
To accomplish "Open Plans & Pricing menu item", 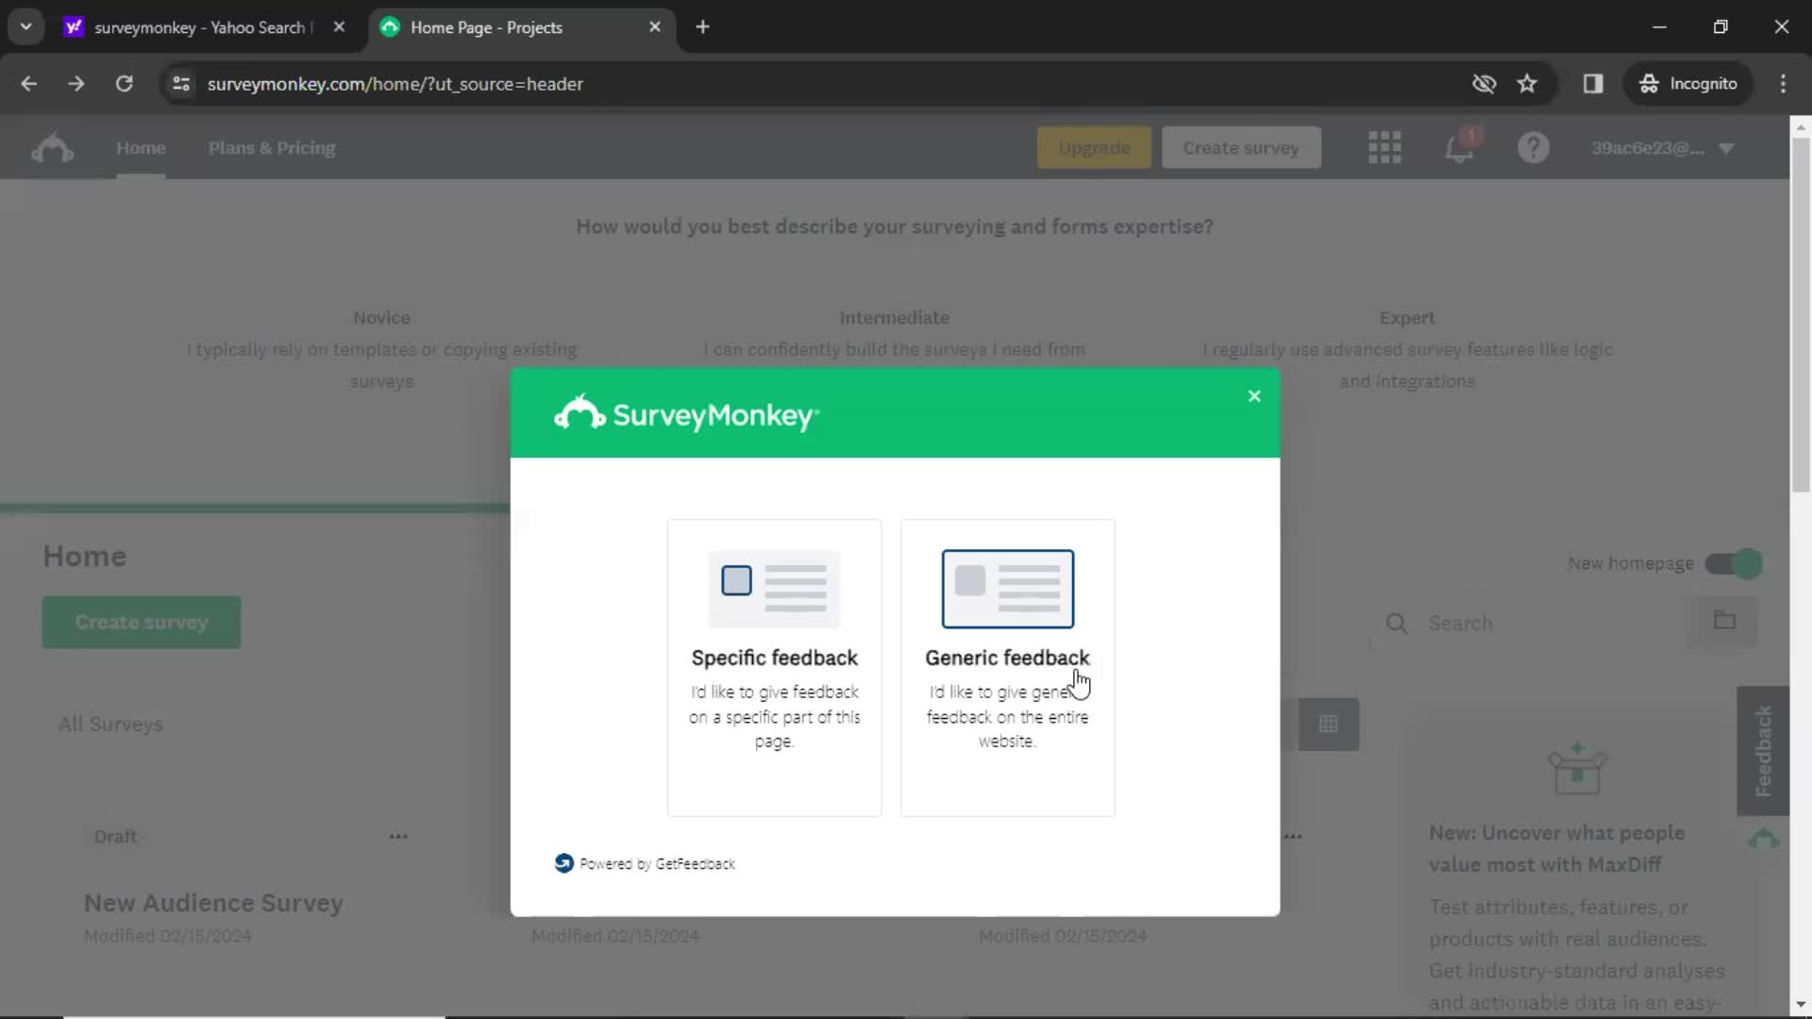I will tap(273, 148).
